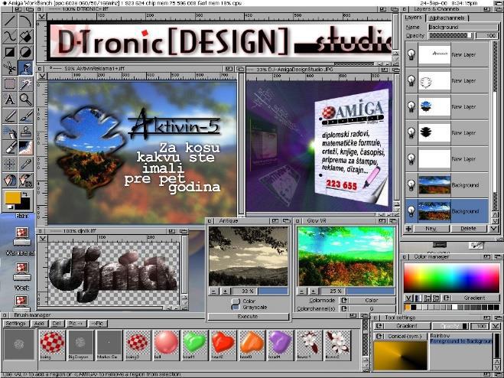Switch to the Layers tab
This screenshot has width=504, height=378.
413,18
